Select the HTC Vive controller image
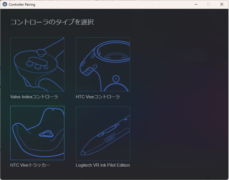Screen dimensions: 229x180 pyautogui.click(x=103, y=65)
